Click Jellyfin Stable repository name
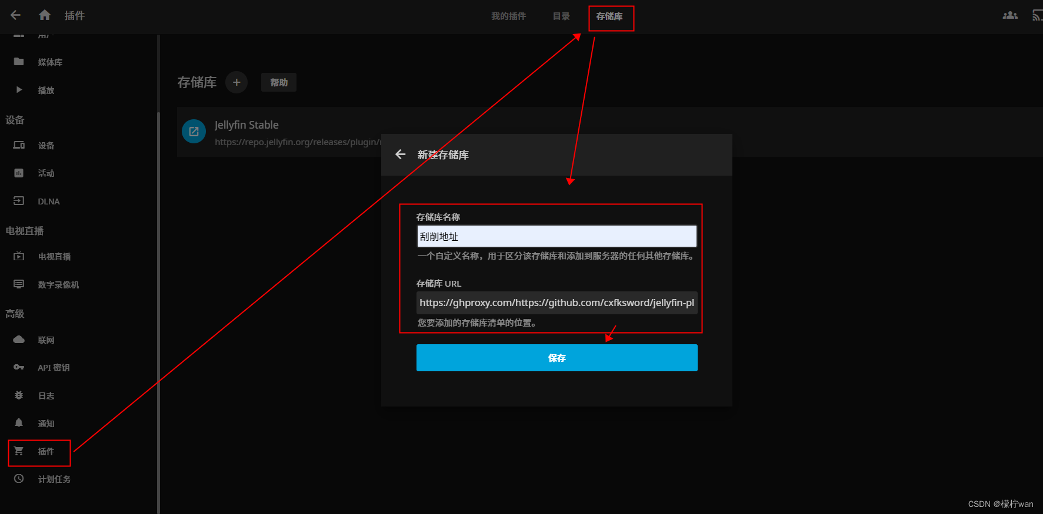The width and height of the screenshot is (1043, 514). click(246, 125)
